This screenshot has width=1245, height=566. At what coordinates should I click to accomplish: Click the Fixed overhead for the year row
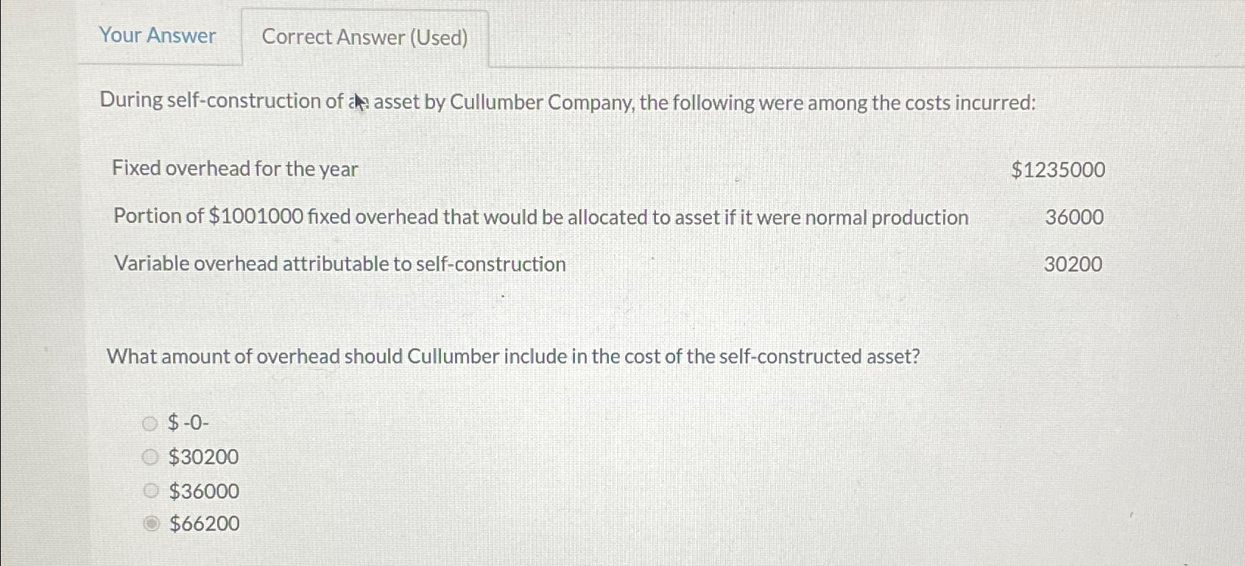point(234,169)
